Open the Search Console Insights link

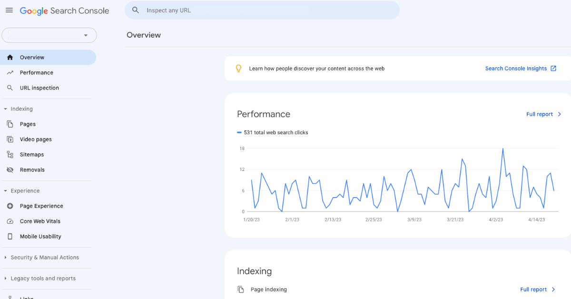pyautogui.click(x=516, y=69)
